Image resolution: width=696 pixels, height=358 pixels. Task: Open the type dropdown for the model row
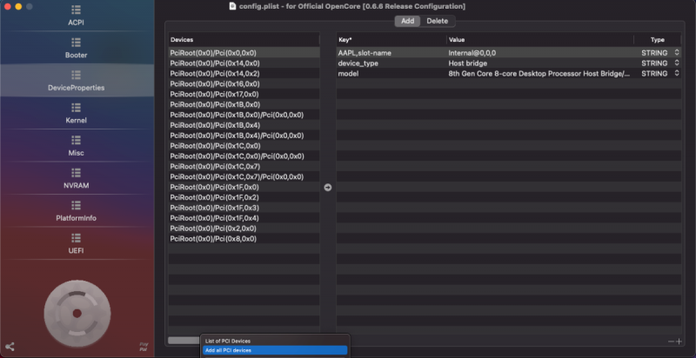tap(677, 74)
